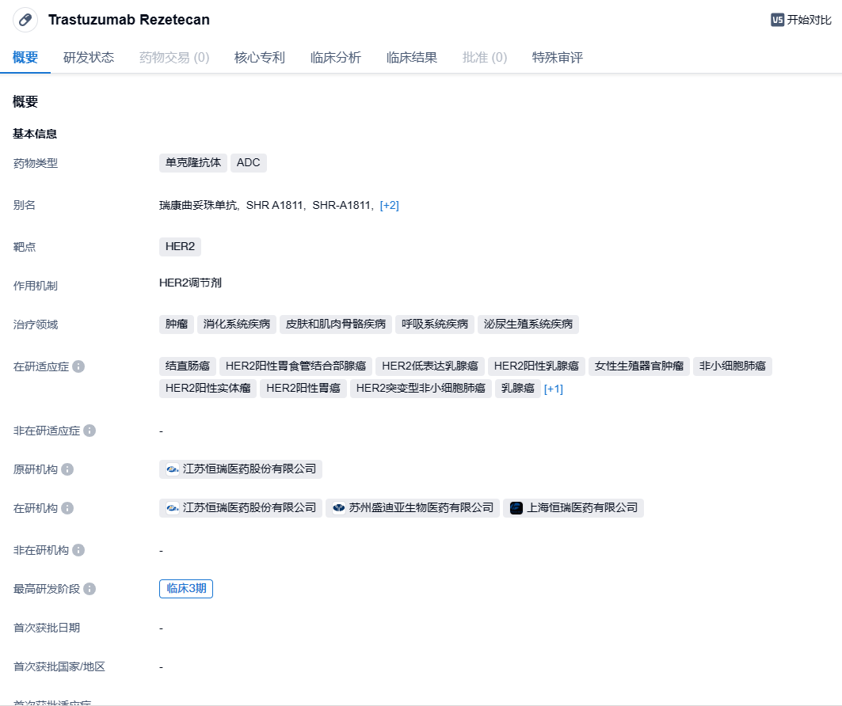Select the HER2阳性乳腺癌 indication tag

(537, 366)
